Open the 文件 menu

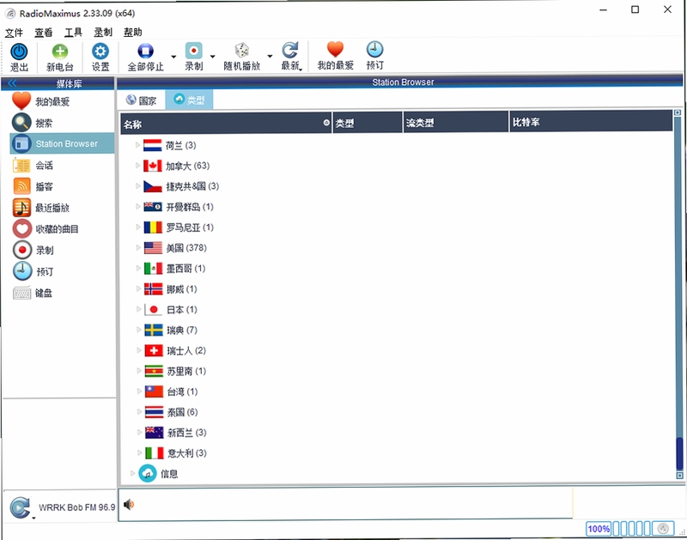[14, 33]
